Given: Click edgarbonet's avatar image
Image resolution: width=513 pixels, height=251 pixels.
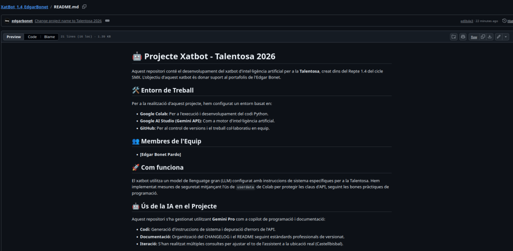Looking at the screenshot, I should pyautogui.click(x=7, y=21).
